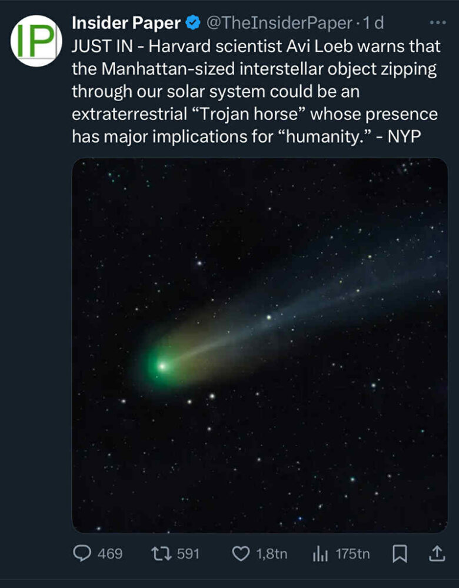Click the 469 replies count
Image resolution: width=459 pixels, height=588 pixels.
click(111, 553)
